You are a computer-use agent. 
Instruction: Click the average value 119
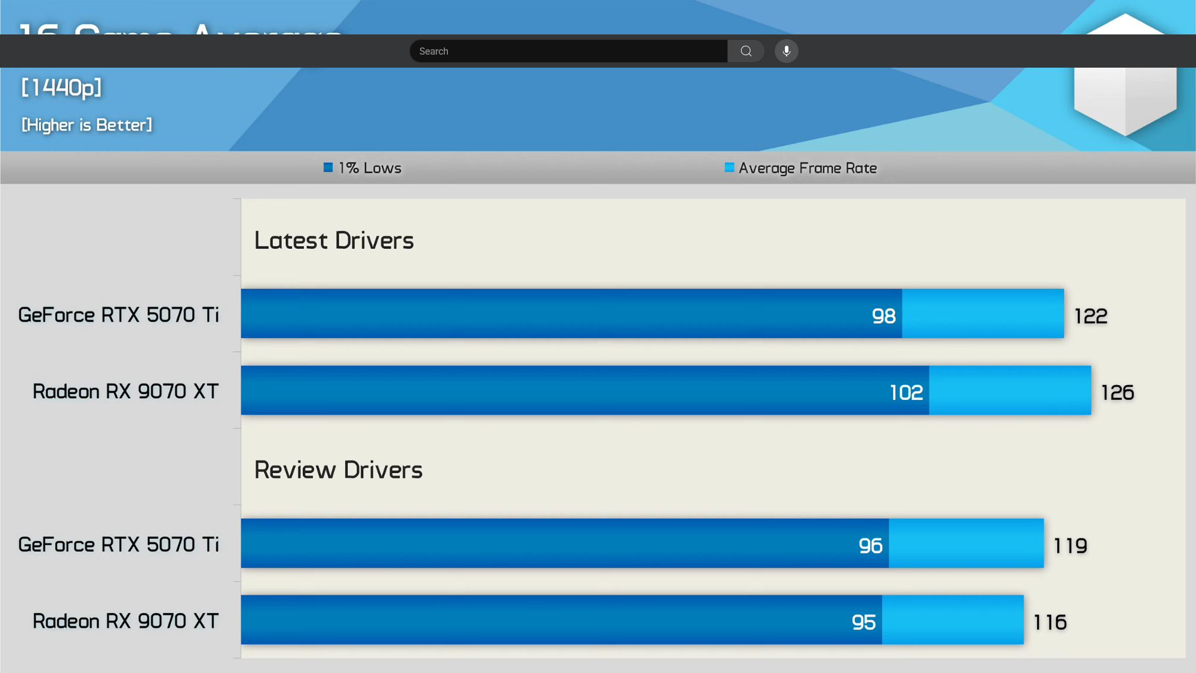[x=1070, y=545]
